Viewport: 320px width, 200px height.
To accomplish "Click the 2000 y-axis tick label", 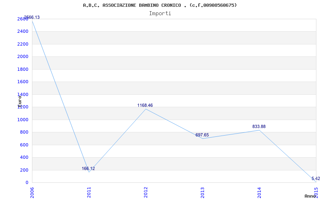I will 22,56.
